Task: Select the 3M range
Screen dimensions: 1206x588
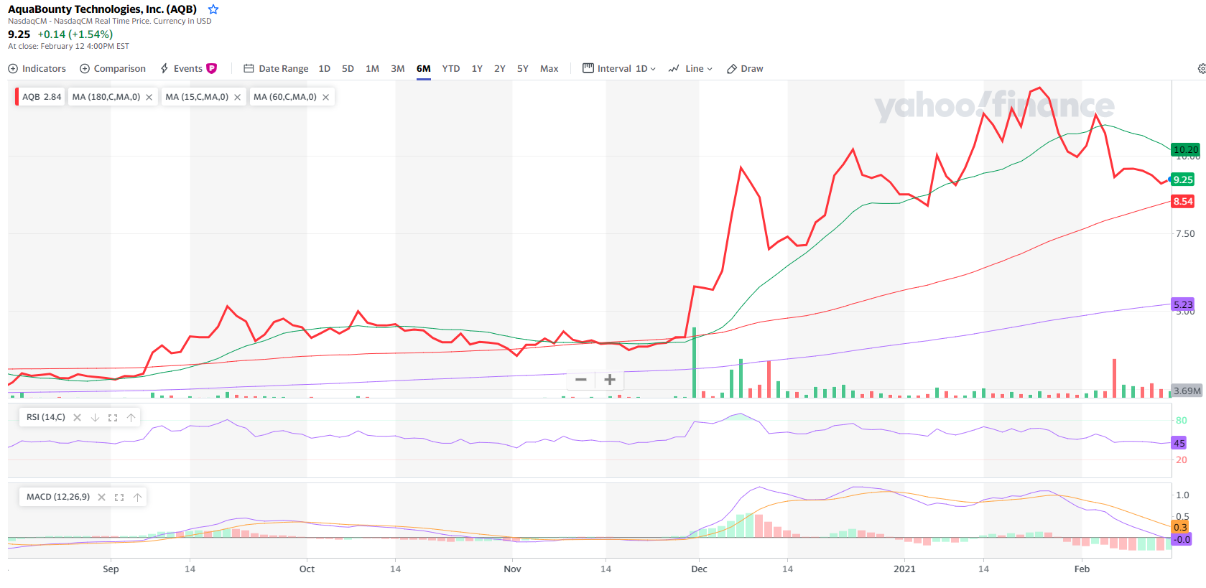Action: 398,68
